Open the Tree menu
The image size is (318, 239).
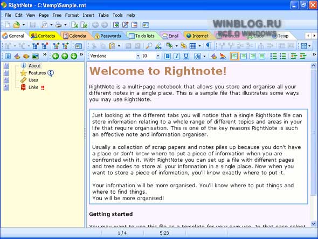coord(57,15)
